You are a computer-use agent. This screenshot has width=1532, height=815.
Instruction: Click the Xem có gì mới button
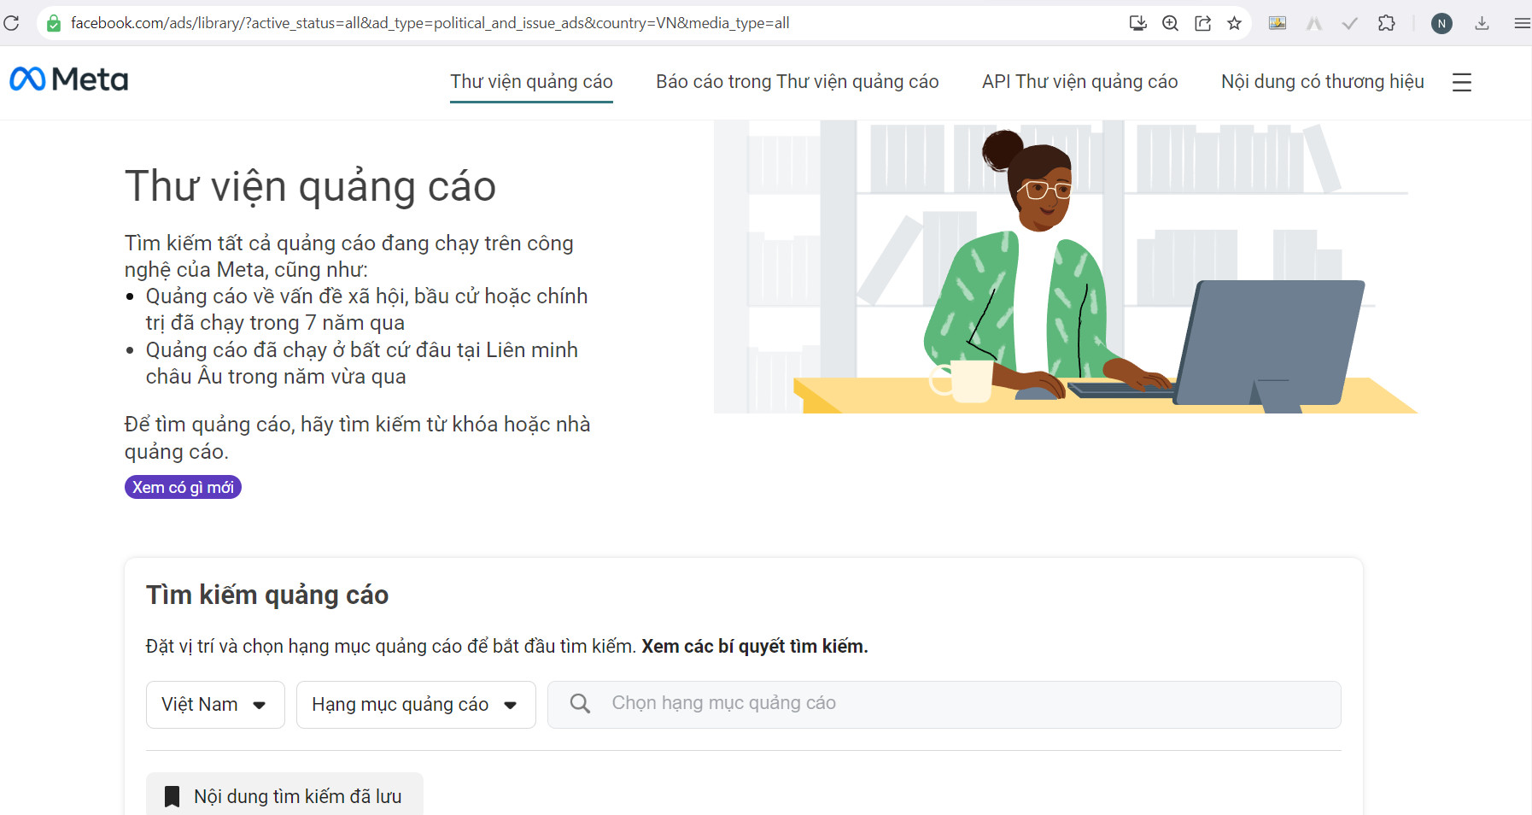point(183,487)
